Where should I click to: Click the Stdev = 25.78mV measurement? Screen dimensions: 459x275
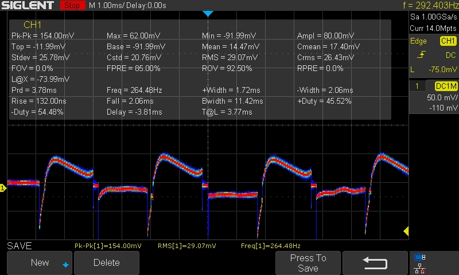[x=40, y=57]
